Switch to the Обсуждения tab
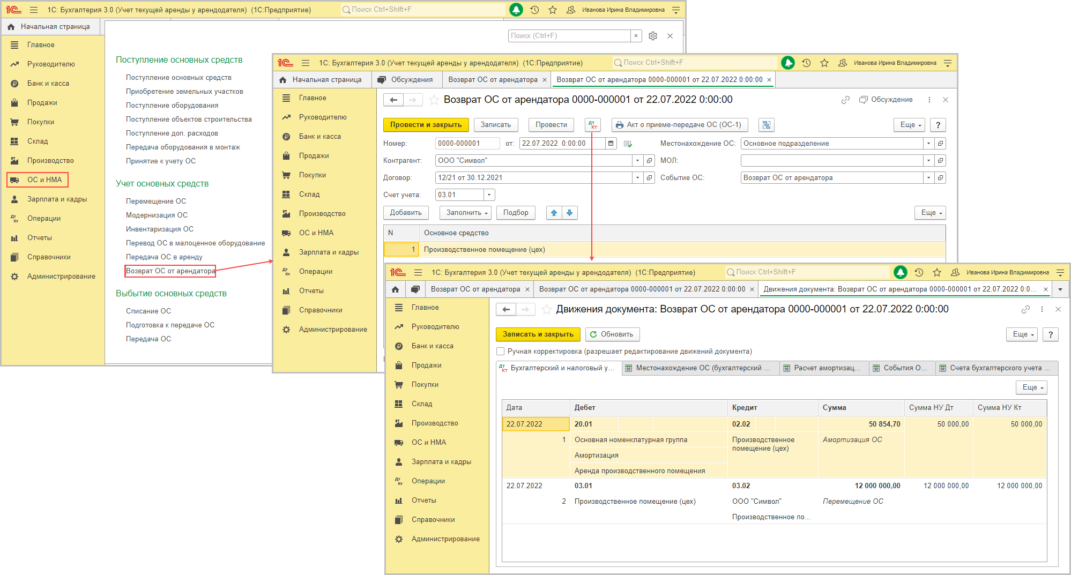This screenshot has height=575, width=1071. [406, 80]
